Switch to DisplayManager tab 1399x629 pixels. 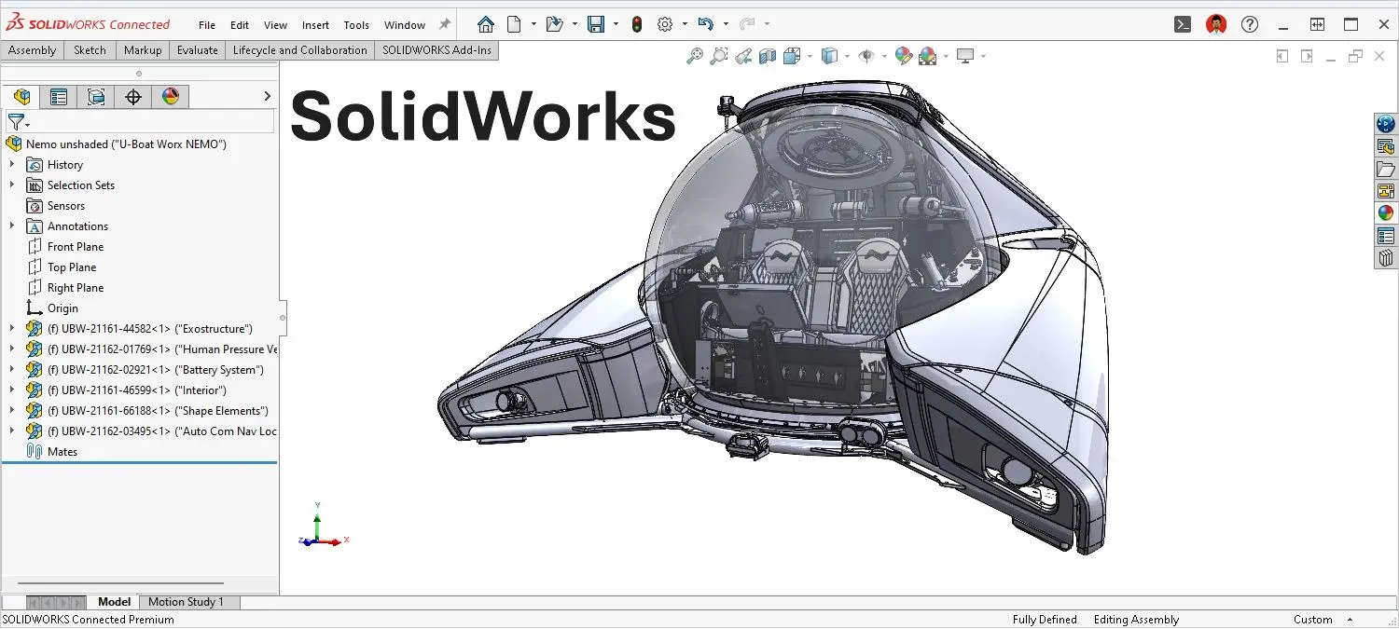(170, 97)
